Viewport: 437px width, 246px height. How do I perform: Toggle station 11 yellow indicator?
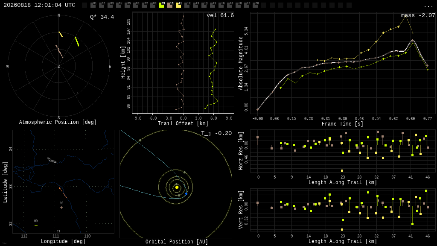coord(178,5)
